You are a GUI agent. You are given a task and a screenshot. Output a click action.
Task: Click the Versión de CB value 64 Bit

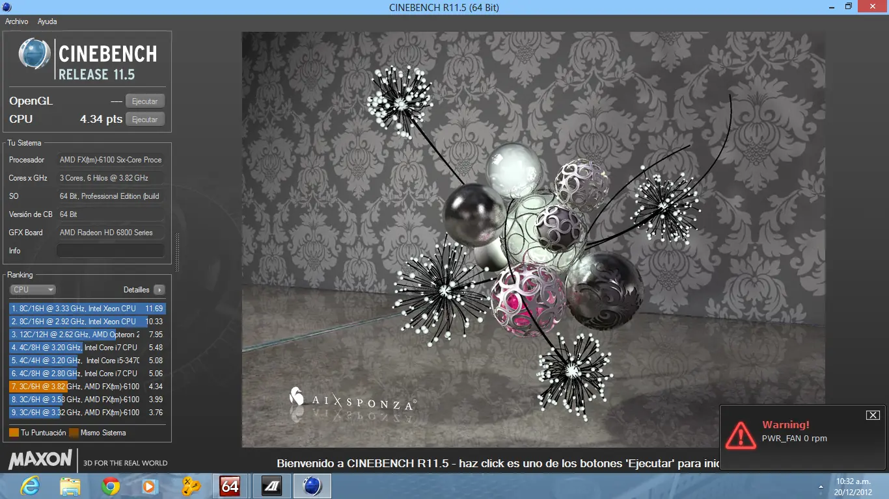[x=111, y=214]
